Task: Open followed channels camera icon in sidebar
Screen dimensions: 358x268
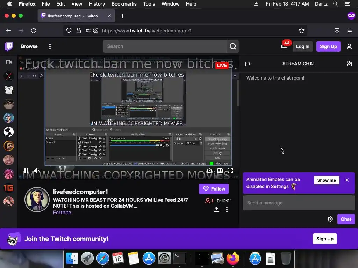Action: pos(9,62)
